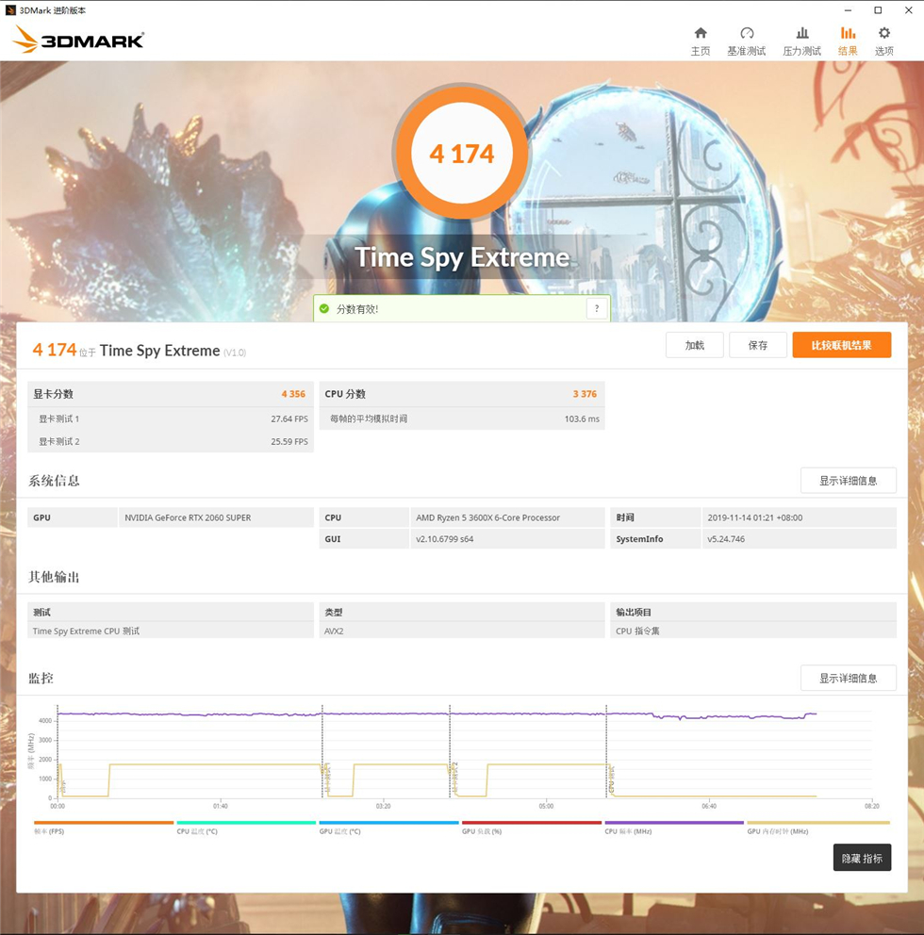Open the ? help icon beside score message

click(x=596, y=308)
